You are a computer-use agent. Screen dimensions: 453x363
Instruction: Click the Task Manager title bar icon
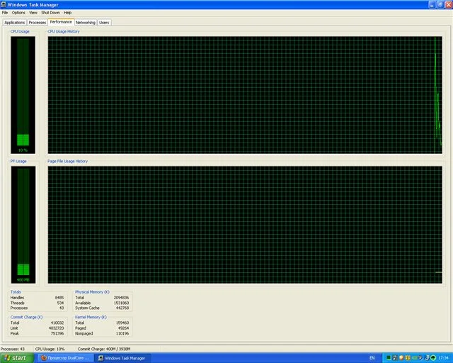tap(4, 5)
